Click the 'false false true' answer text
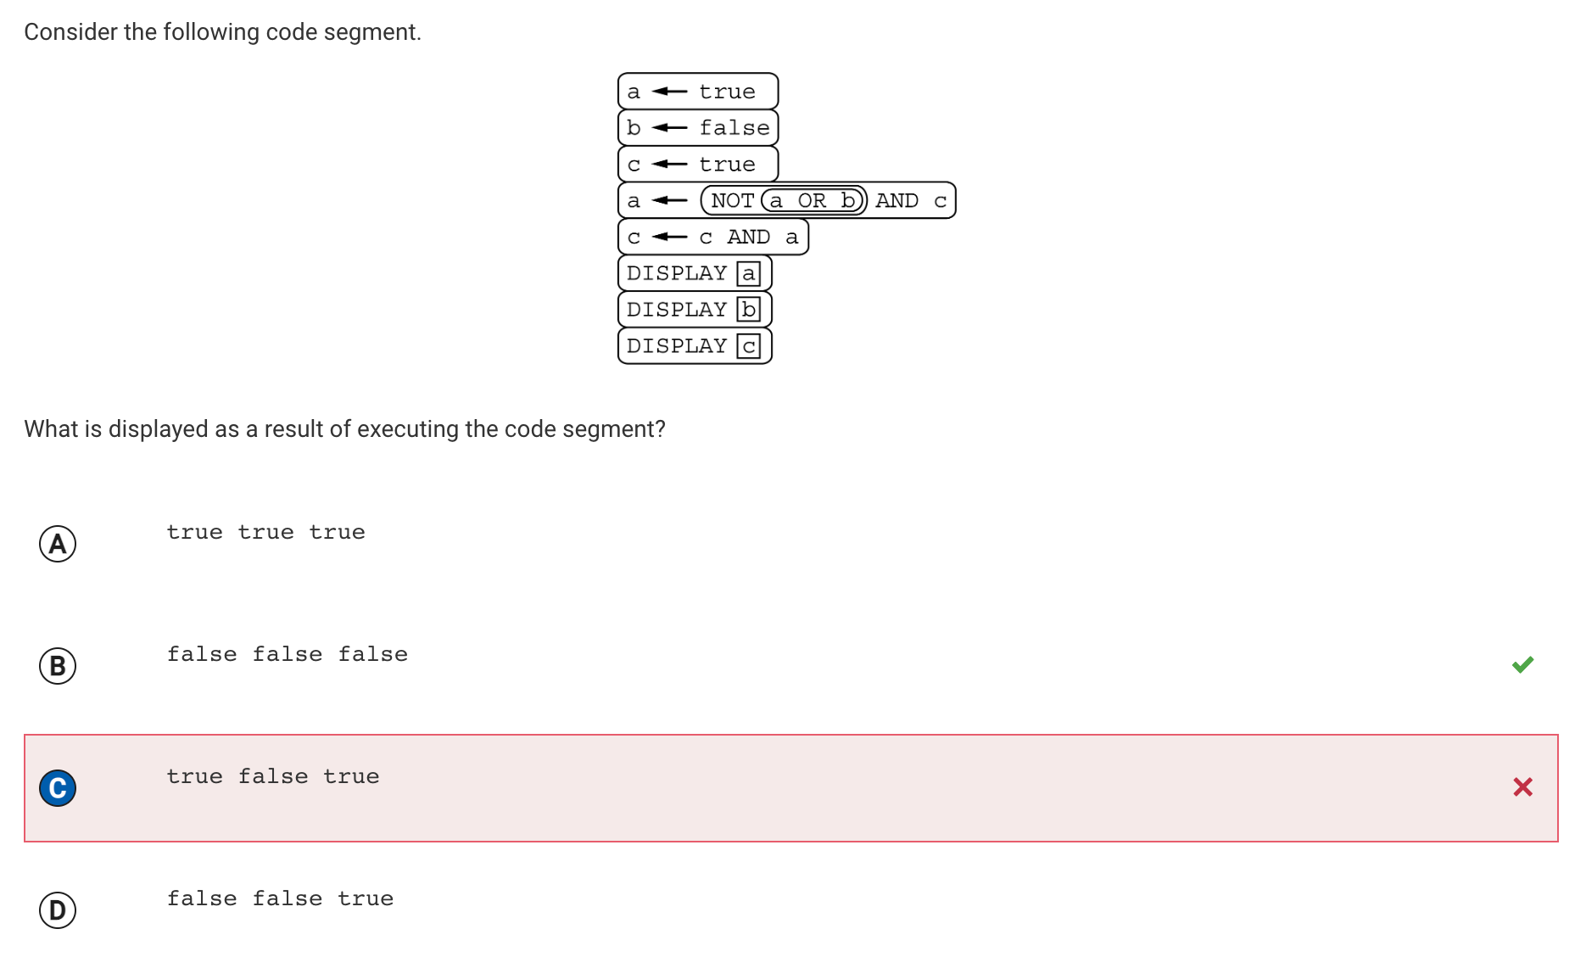This screenshot has height=957, width=1586. click(280, 898)
